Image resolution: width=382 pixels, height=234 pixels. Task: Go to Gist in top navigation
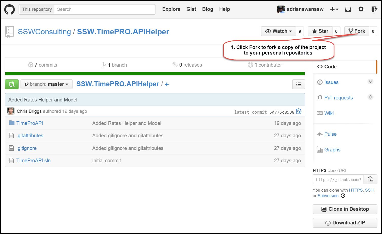pyautogui.click(x=191, y=9)
